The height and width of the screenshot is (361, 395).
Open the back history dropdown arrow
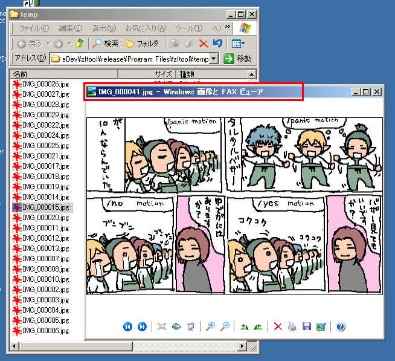click(48, 44)
